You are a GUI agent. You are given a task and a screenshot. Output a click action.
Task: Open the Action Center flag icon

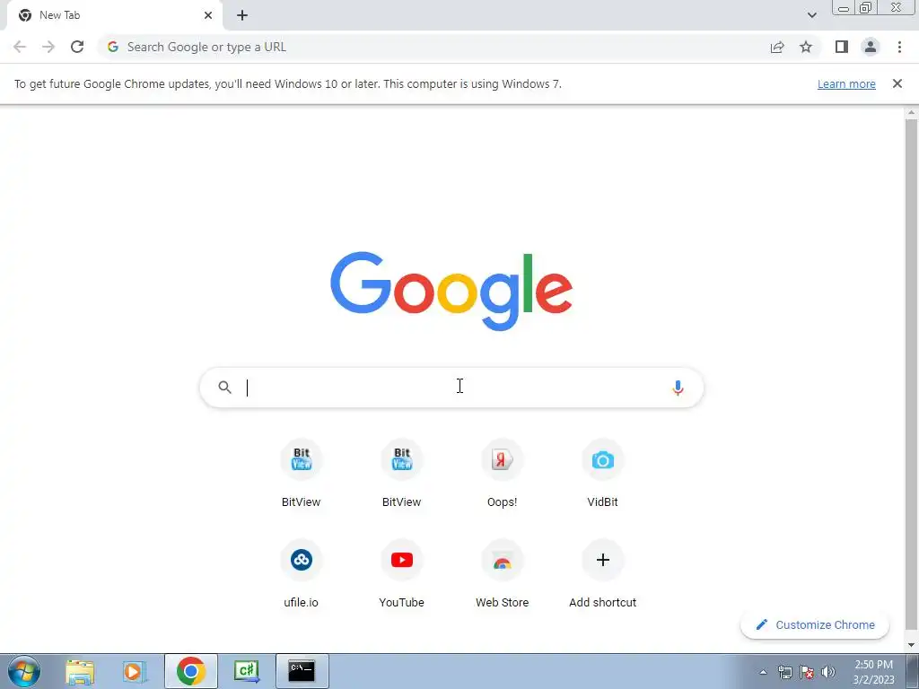pyautogui.click(x=807, y=672)
